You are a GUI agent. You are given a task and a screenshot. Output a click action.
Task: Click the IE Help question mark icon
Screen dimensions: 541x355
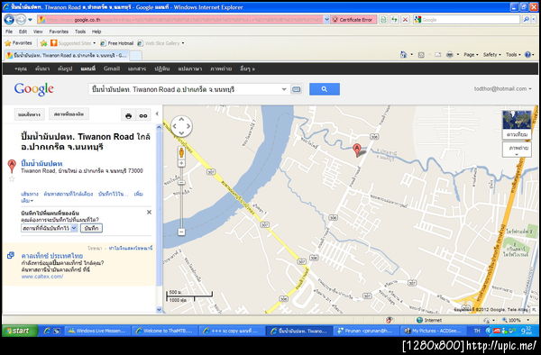(527, 54)
